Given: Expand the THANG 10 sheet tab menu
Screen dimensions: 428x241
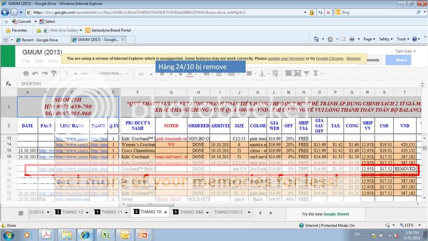Looking at the screenshot, I should (166, 212).
